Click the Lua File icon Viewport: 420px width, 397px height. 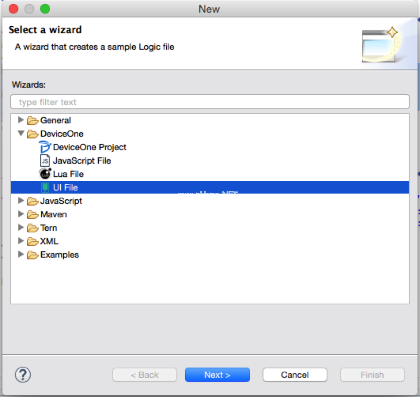click(45, 174)
